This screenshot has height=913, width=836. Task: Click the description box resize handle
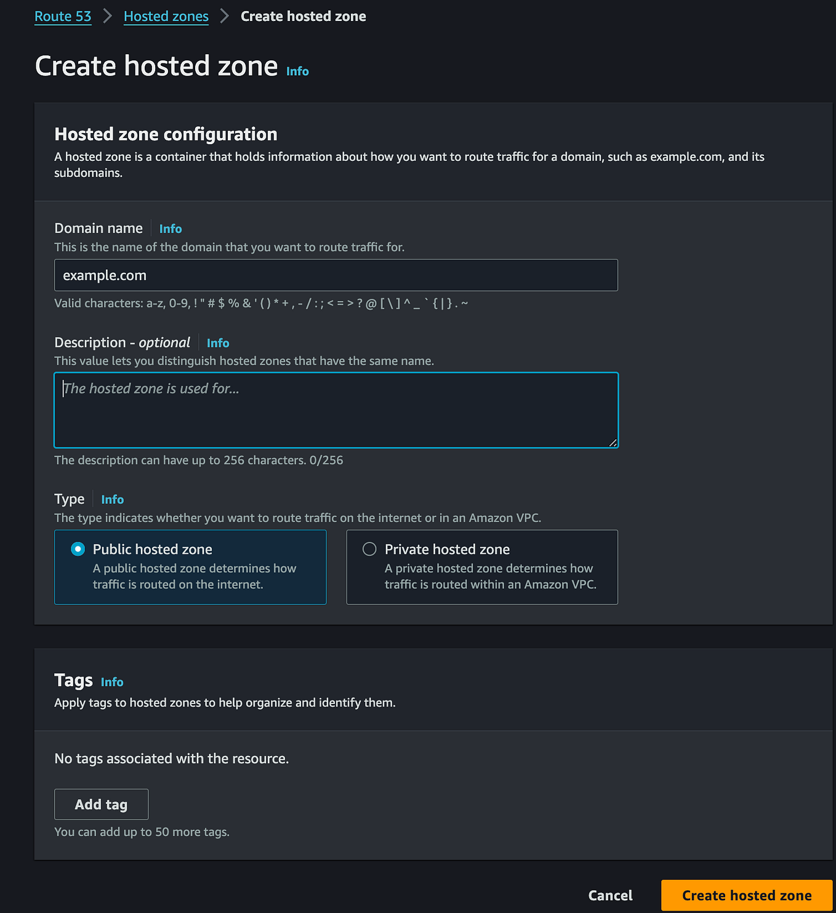pos(613,442)
